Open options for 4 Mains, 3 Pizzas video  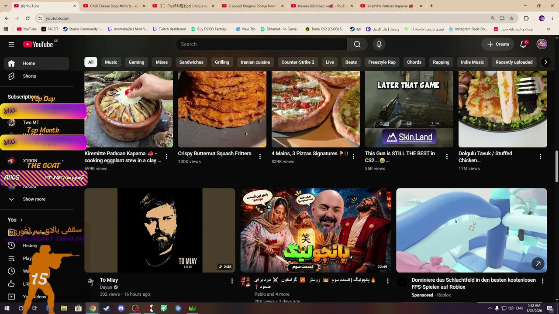[353, 156]
